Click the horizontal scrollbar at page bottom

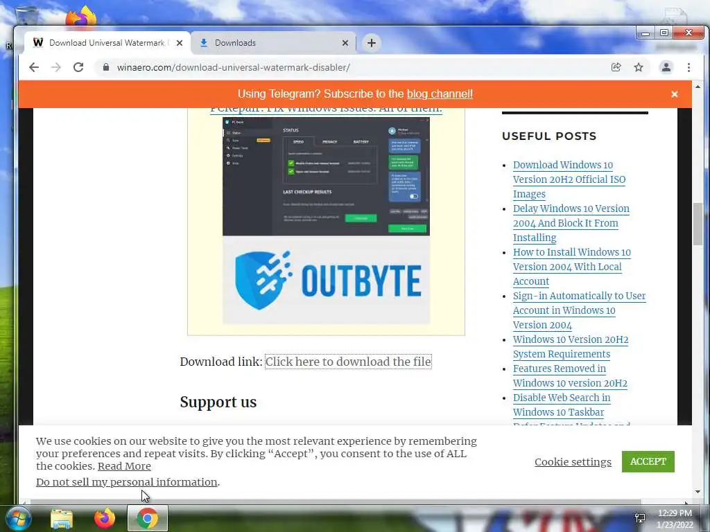pyautogui.click(x=335, y=502)
